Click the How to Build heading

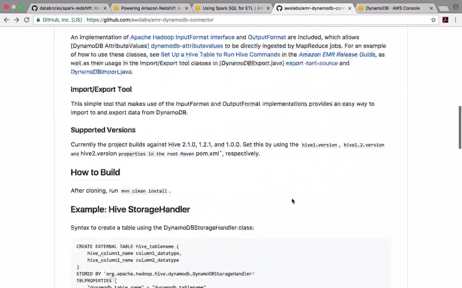(95, 172)
